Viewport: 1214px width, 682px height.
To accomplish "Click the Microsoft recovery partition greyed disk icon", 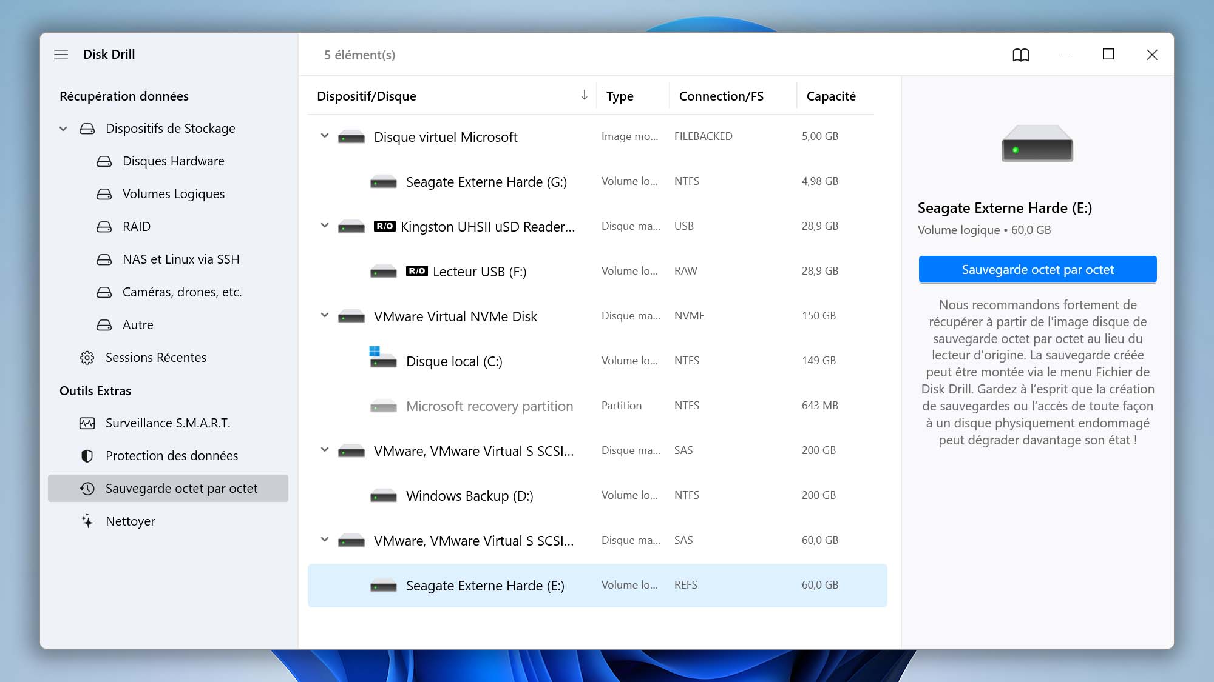I will [x=384, y=406].
